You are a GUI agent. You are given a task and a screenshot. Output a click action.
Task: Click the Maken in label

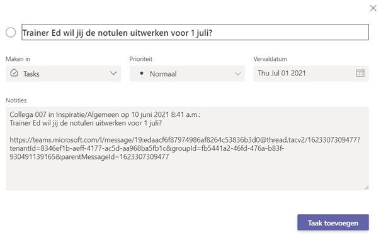point(18,59)
